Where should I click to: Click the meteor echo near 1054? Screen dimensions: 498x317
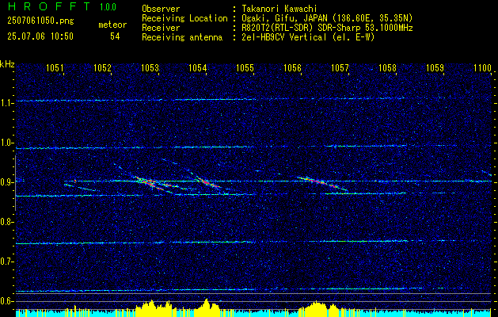[x=207, y=183]
